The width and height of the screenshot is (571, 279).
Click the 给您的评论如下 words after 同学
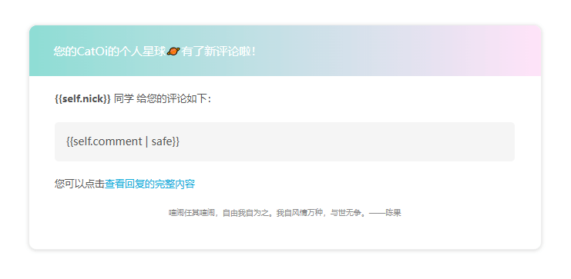tap(173, 99)
